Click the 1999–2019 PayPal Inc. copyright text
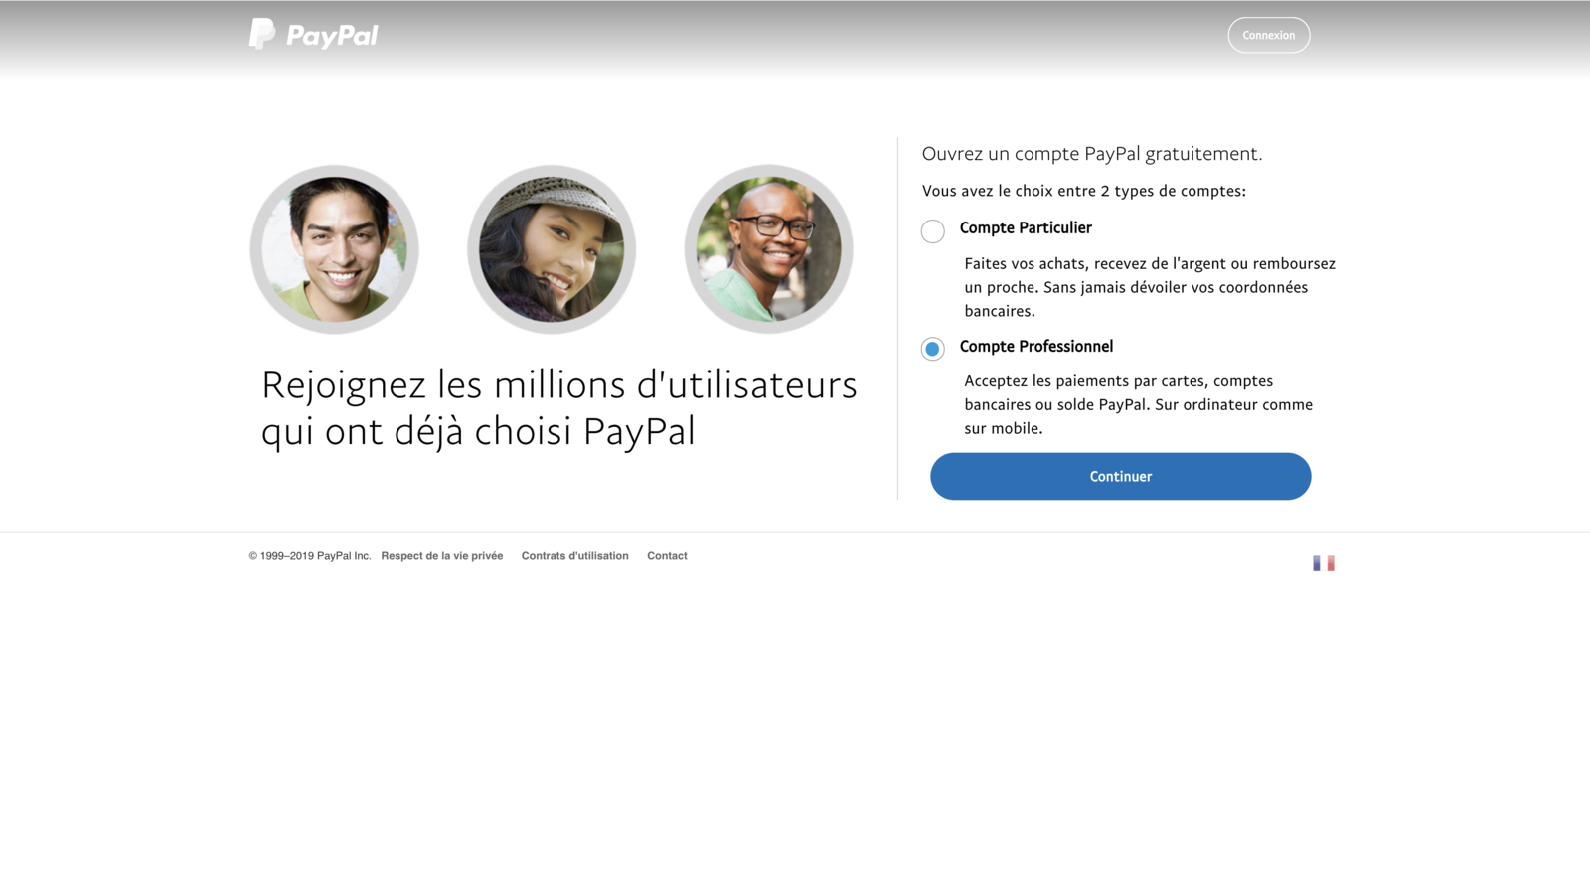 pos(310,556)
